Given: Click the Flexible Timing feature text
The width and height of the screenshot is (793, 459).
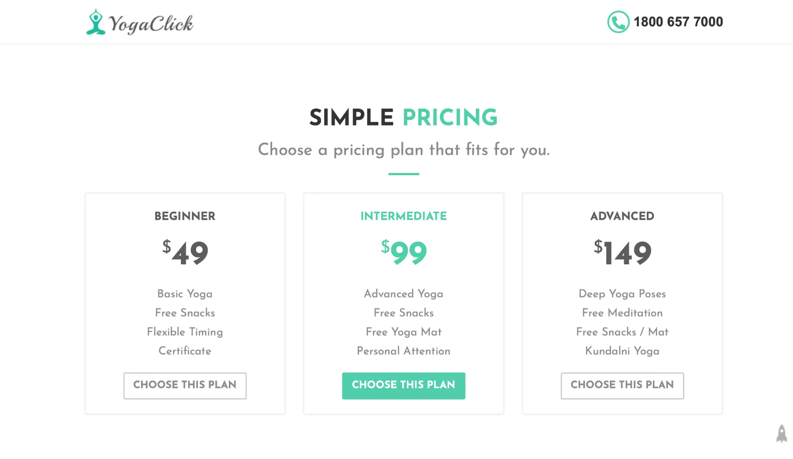Looking at the screenshot, I should tap(185, 332).
